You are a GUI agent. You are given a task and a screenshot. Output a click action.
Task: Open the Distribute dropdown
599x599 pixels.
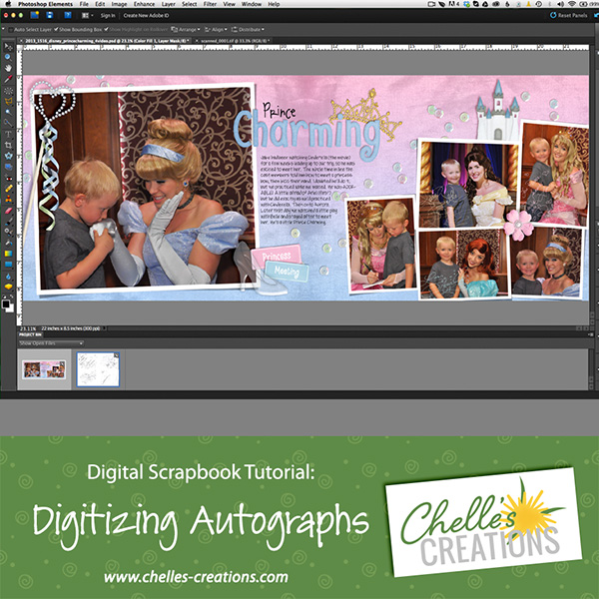click(x=248, y=29)
